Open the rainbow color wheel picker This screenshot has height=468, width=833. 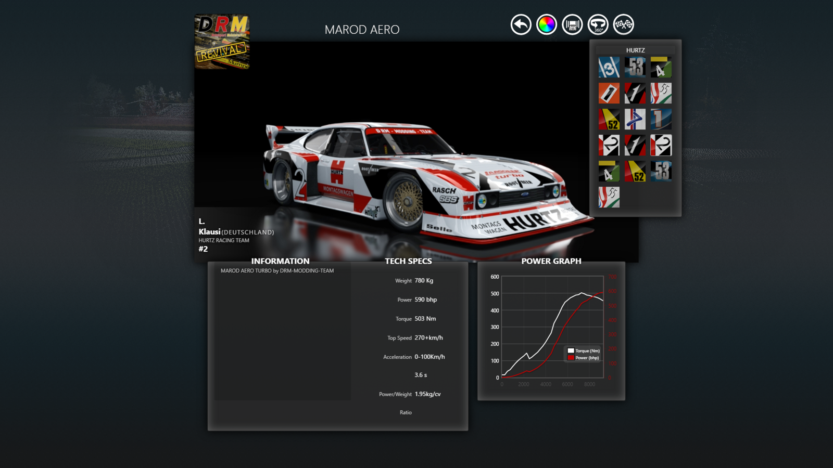(x=547, y=24)
